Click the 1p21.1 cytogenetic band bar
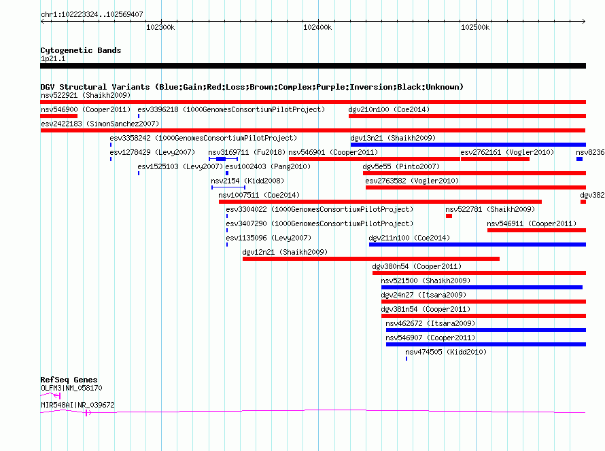The image size is (605, 451). (x=313, y=66)
